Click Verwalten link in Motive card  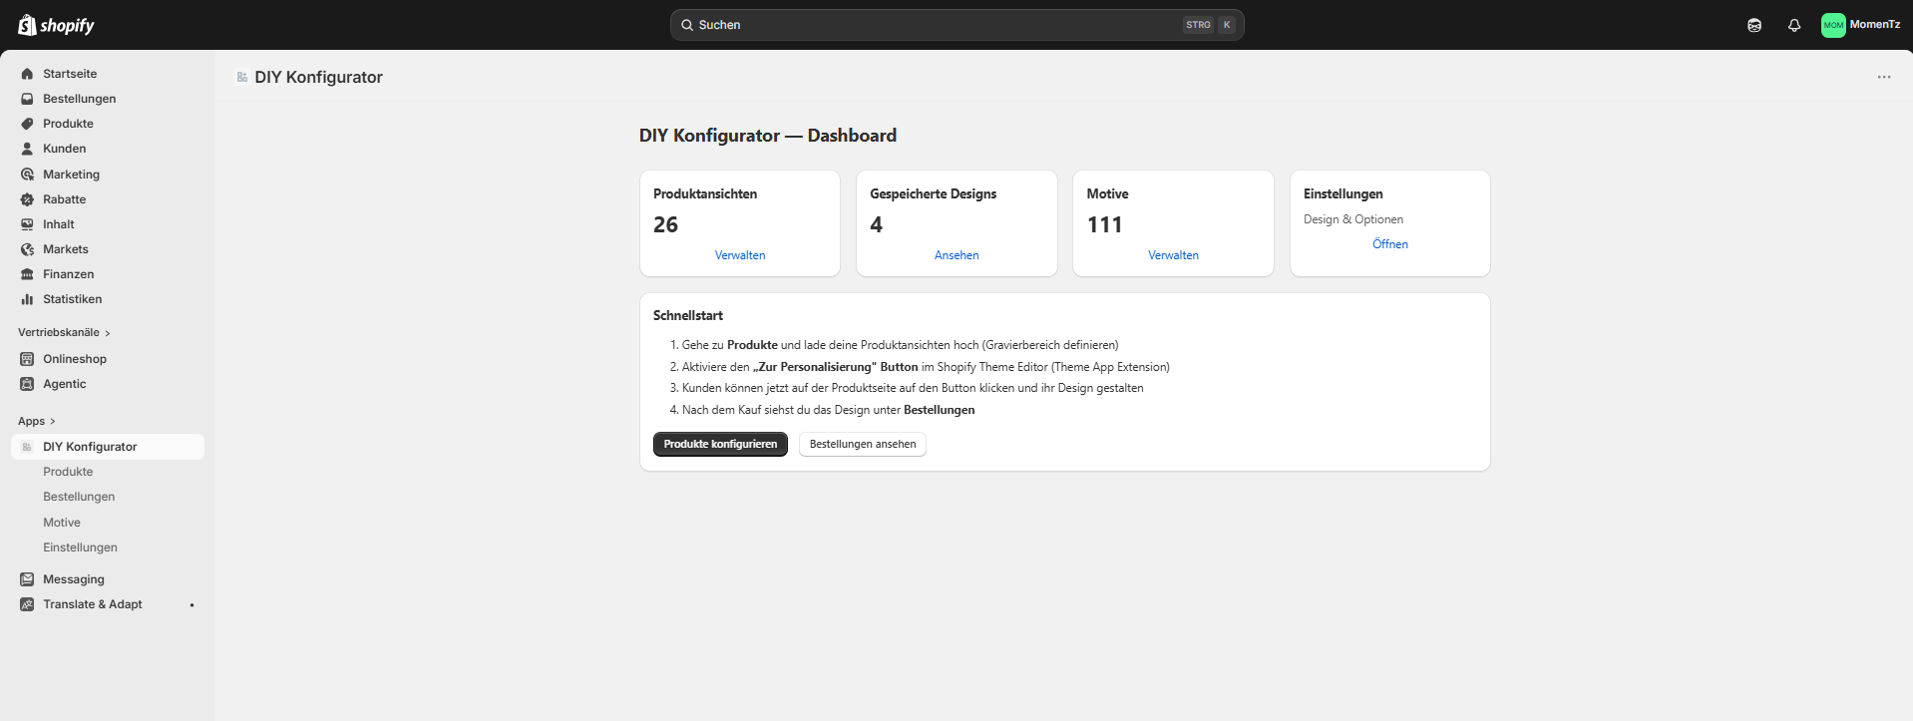[1173, 255]
